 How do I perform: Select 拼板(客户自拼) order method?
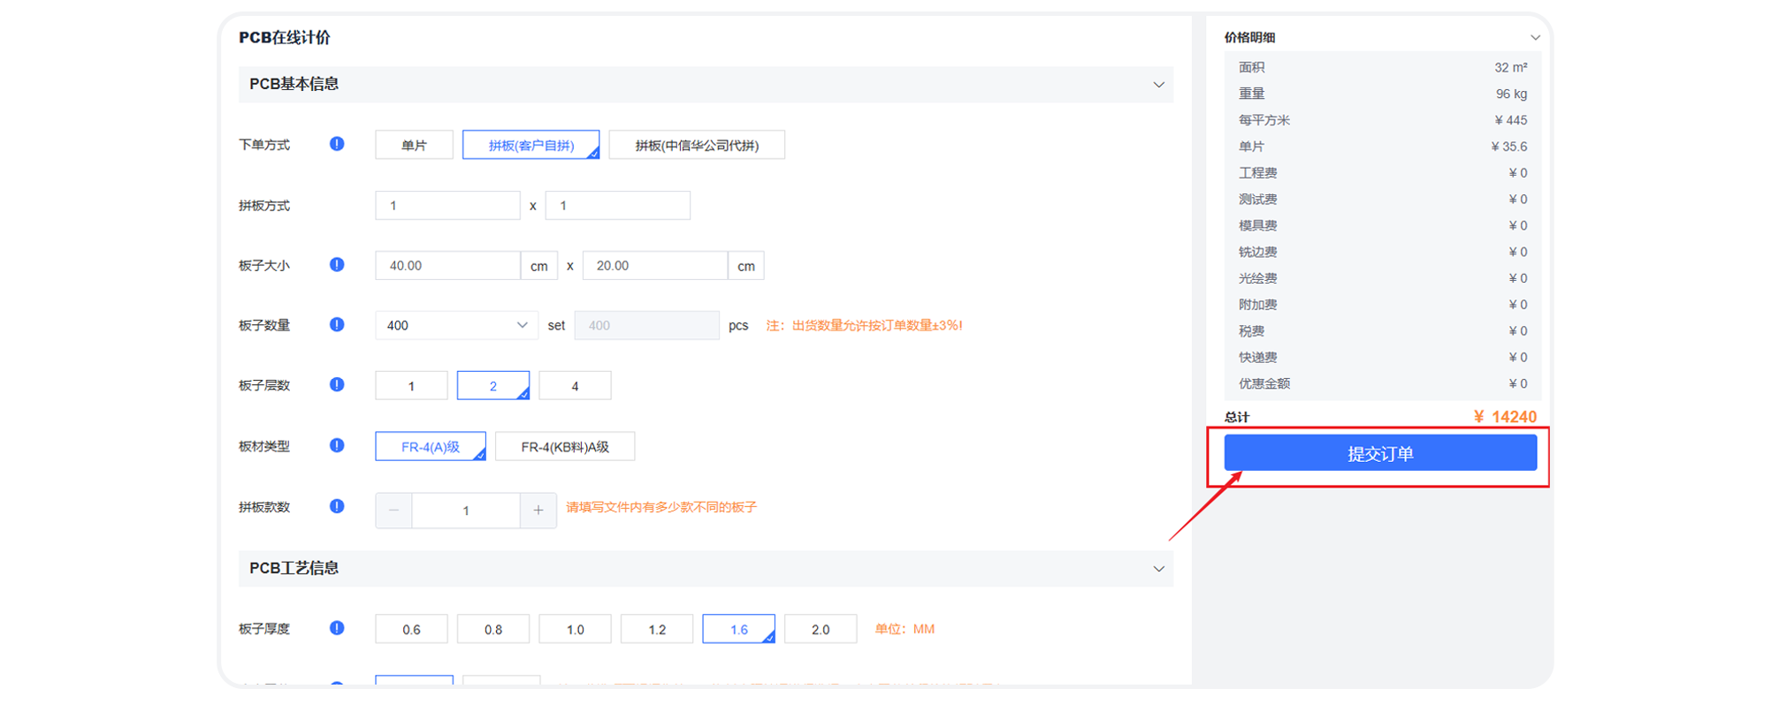pos(531,145)
